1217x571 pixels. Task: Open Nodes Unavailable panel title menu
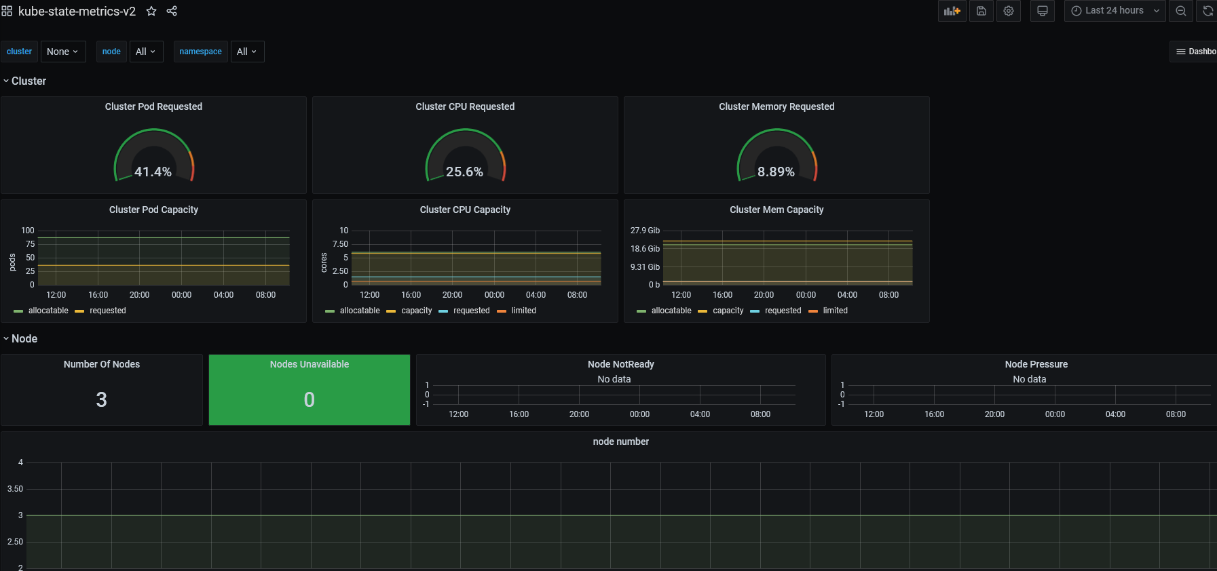point(310,364)
